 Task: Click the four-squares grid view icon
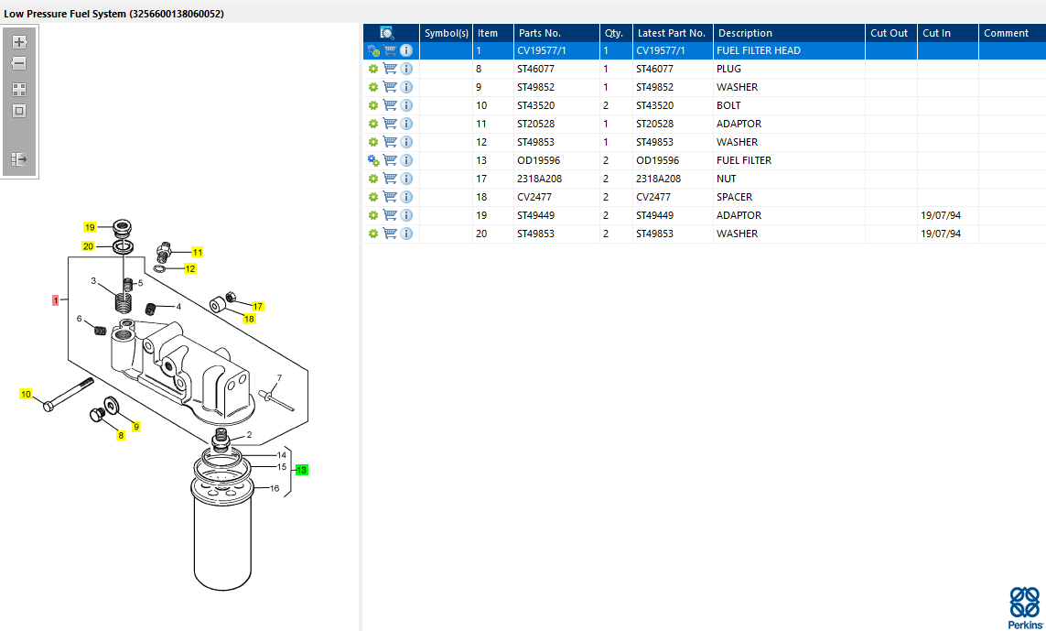(x=19, y=90)
